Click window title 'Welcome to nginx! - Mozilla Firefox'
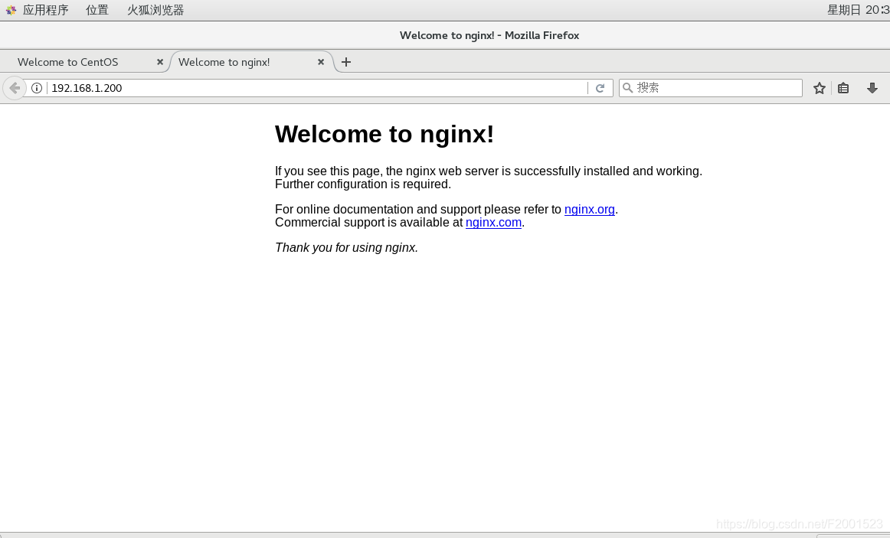Screen dimensions: 890x538 pos(489,35)
